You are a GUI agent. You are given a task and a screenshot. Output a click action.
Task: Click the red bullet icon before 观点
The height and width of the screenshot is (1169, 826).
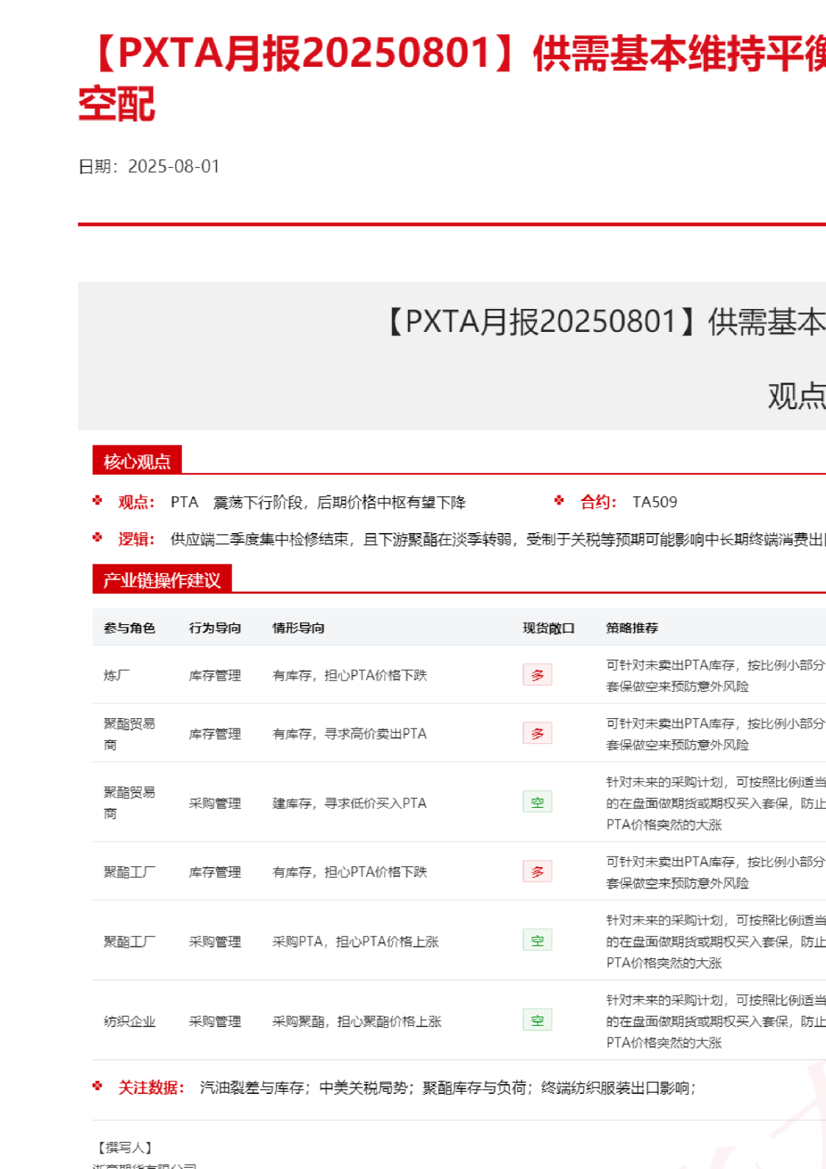coord(97,500)
